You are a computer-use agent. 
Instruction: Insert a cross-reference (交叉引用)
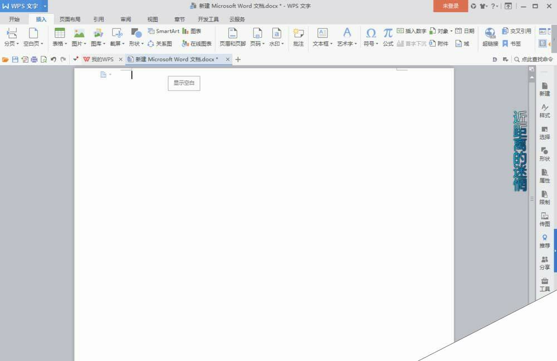516,31
